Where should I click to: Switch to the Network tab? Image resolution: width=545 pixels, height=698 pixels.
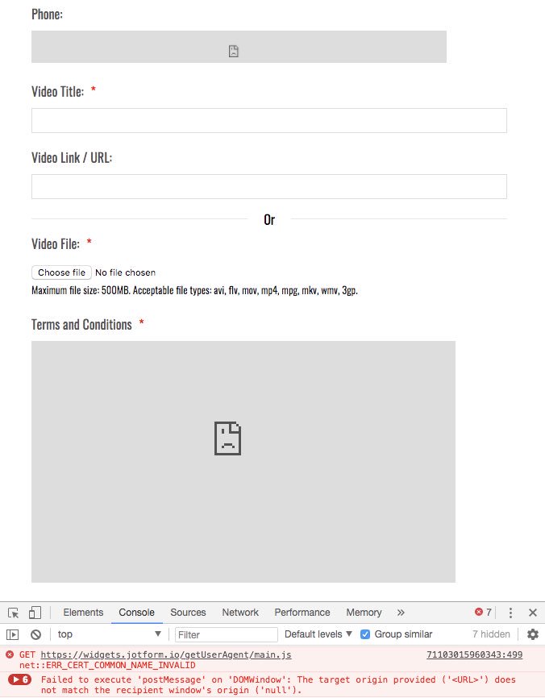coord(240,613)
